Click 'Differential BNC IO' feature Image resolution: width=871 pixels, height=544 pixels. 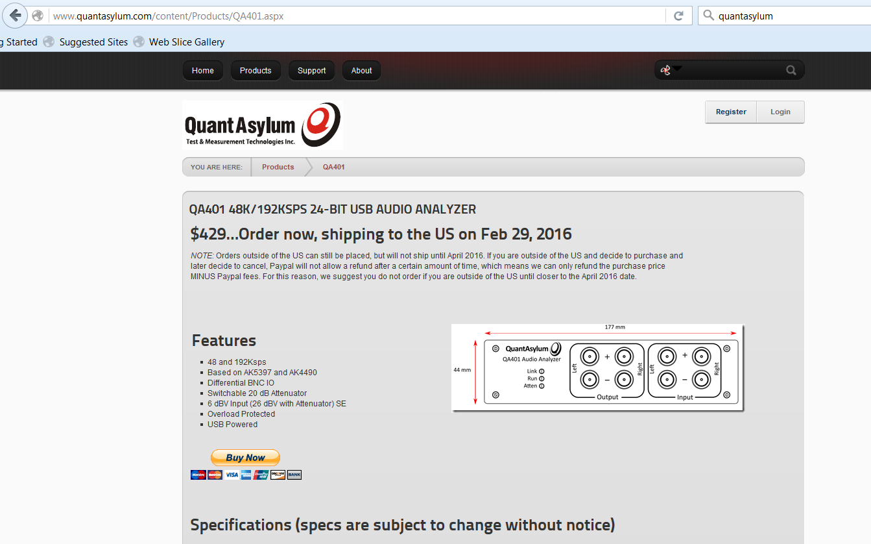241,383
